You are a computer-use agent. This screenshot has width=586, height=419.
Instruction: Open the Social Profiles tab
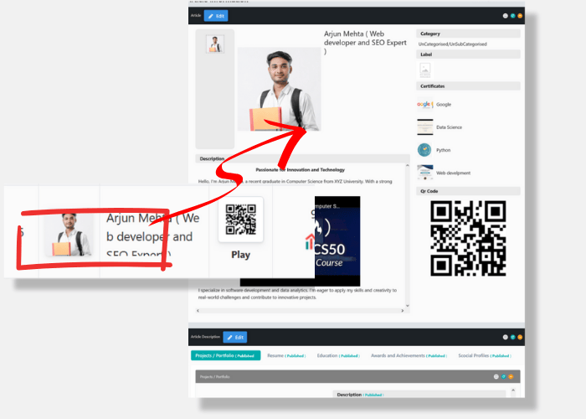(484, 355)
